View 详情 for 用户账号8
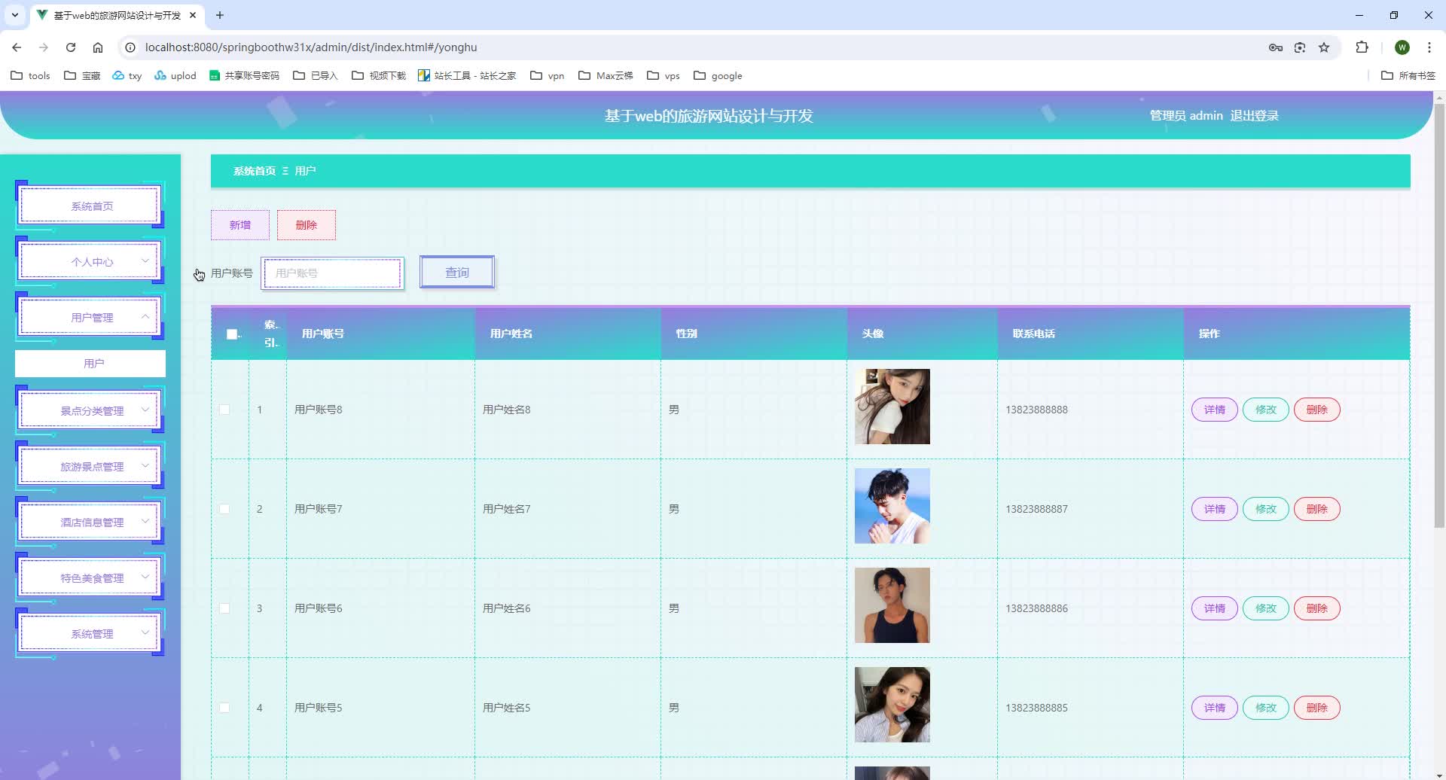The height and width of the screenshot is (780, 1446). pos(1214,410)
